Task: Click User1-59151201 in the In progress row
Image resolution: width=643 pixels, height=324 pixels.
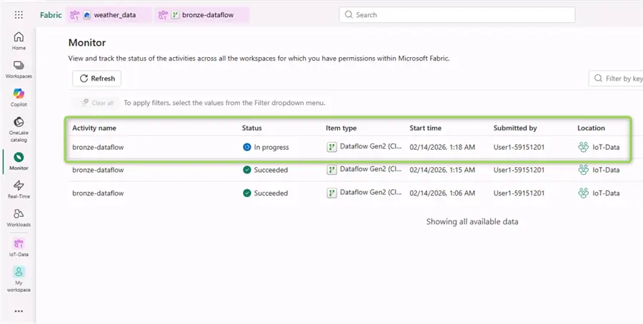Action: [x=519, y=147]
